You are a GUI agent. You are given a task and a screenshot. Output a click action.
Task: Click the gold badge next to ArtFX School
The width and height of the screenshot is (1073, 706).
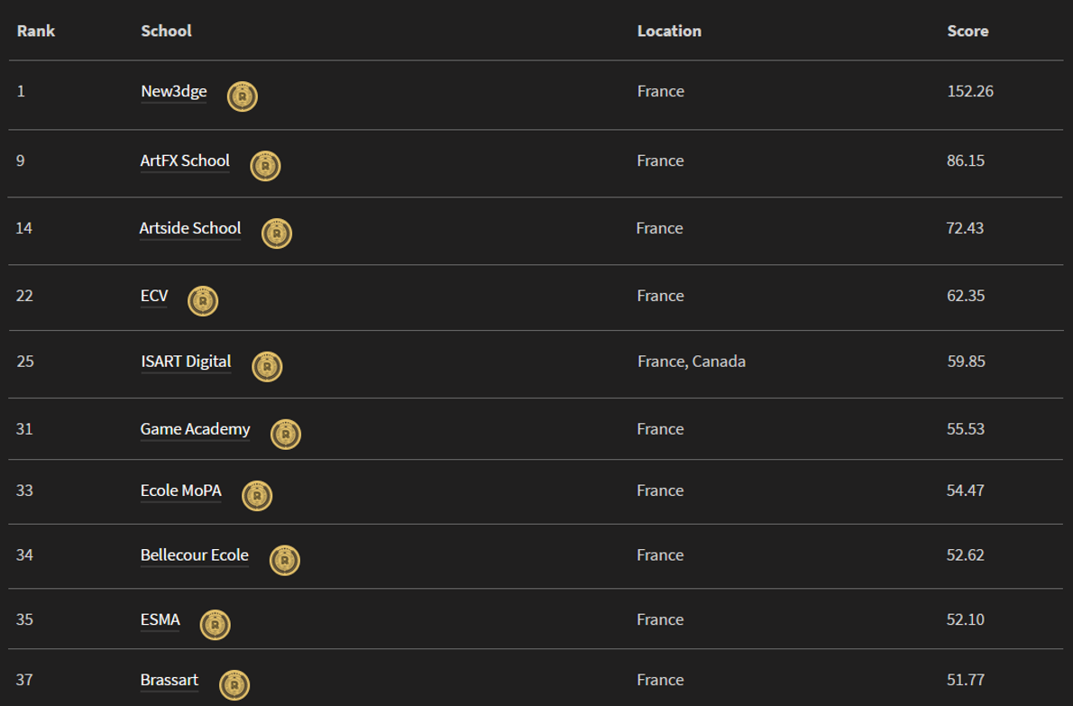pyautogui.click(x=265, y=166)
